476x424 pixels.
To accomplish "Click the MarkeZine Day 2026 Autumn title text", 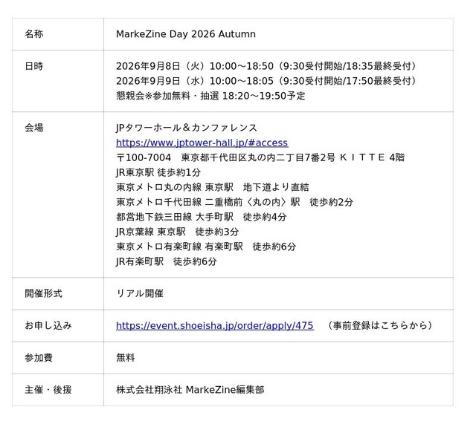I will pyautogui.click(x=186, y=34).
